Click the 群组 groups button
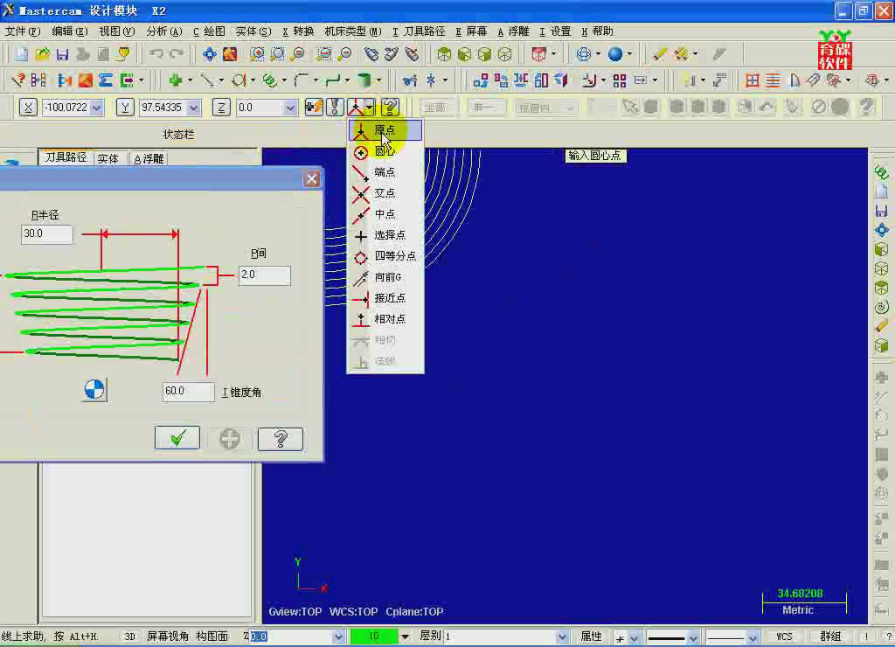Image resolution: width=895 pixels, height=647 pixels. point(830,637)
